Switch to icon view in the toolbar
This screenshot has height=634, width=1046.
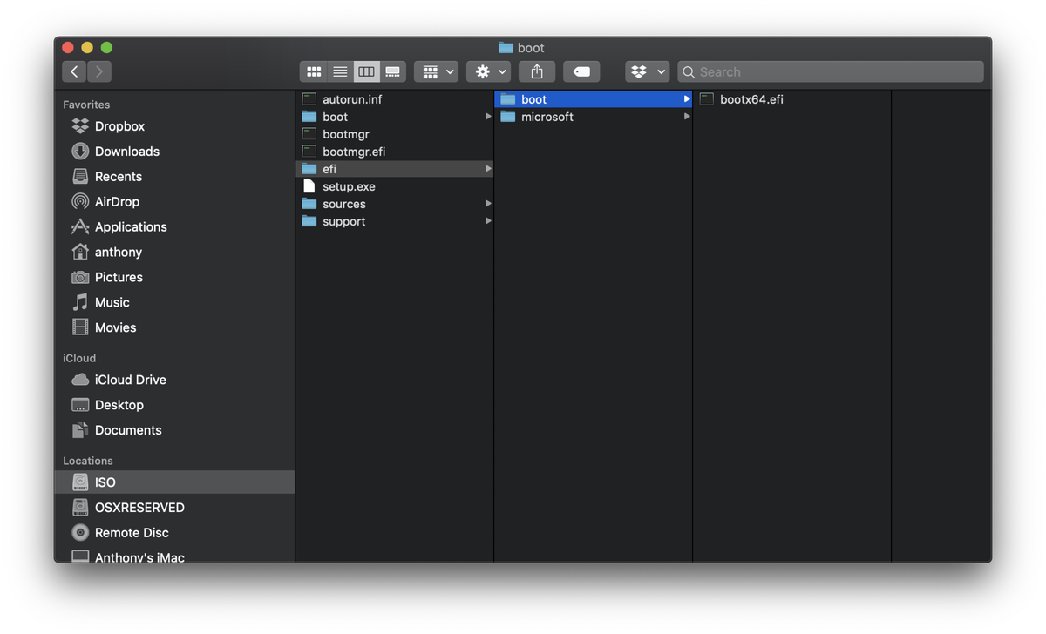314,71
